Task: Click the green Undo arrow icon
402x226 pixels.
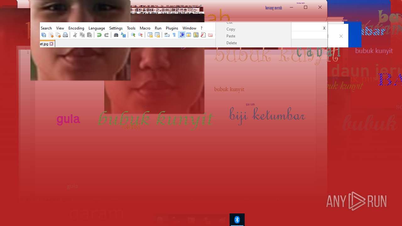Action: coord(99,35)
